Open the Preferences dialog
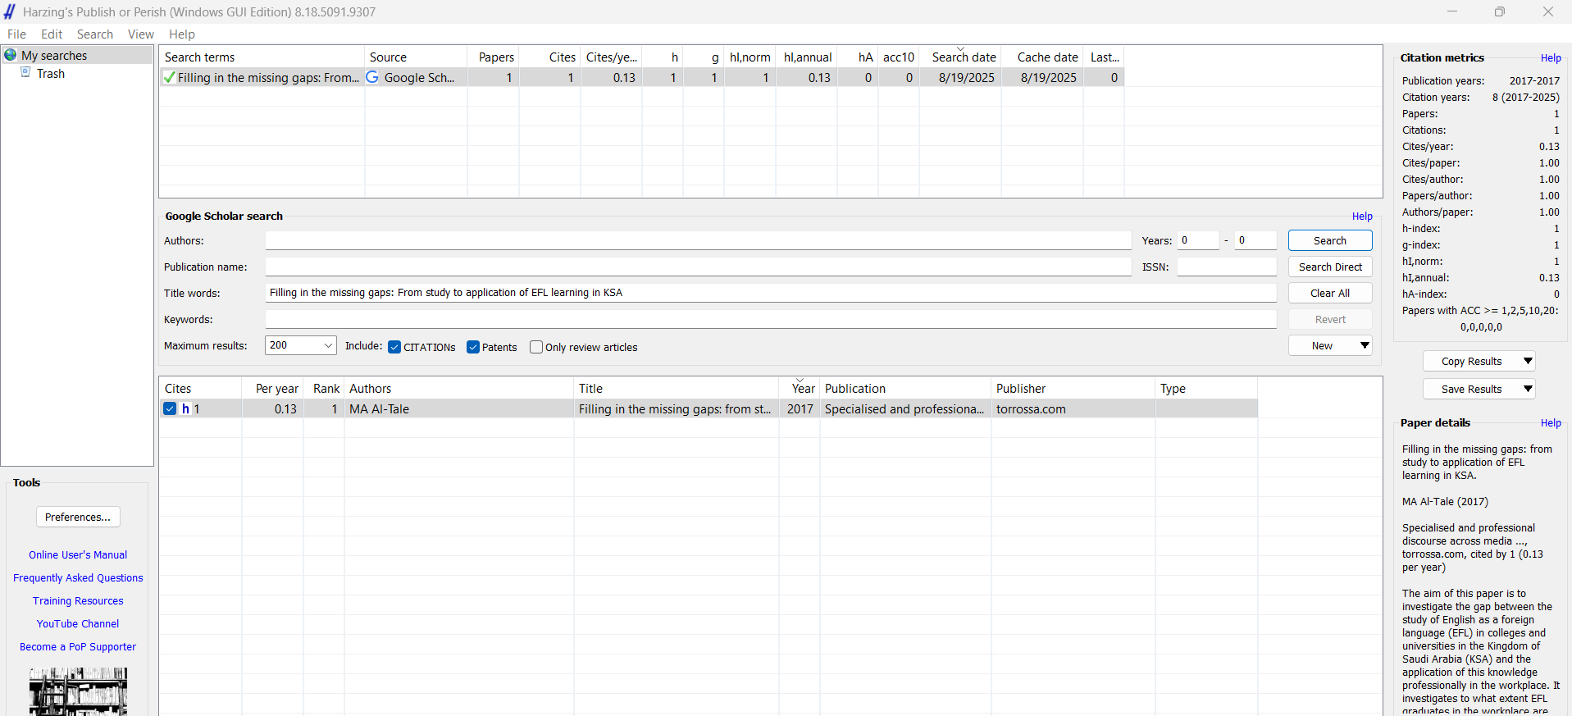The image size is (1572, 716). (78, 517)
